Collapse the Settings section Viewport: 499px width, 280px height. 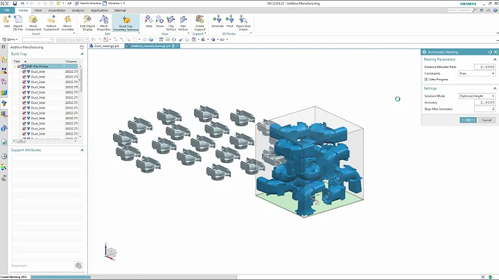[x=495, y=89]
